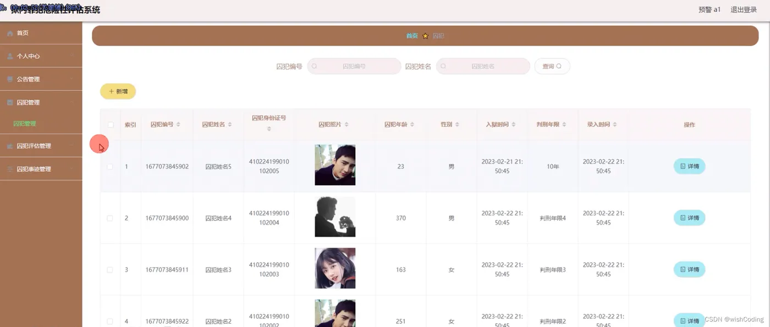Collapse the 囚犯管理 parent menu chevron

click(73, 102)
